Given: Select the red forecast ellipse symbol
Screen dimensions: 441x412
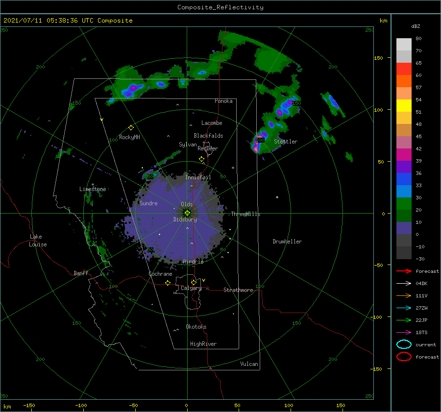Looking at the screenshot, I should point(404,357).
